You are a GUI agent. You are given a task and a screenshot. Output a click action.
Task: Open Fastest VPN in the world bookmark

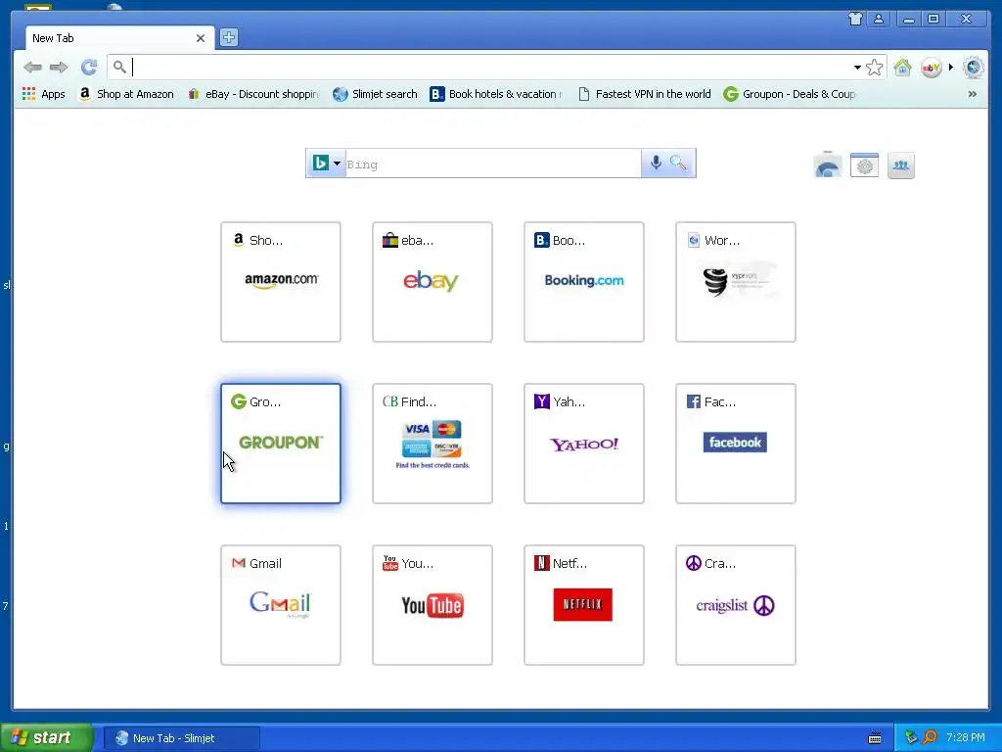click(x=644, y=94)
